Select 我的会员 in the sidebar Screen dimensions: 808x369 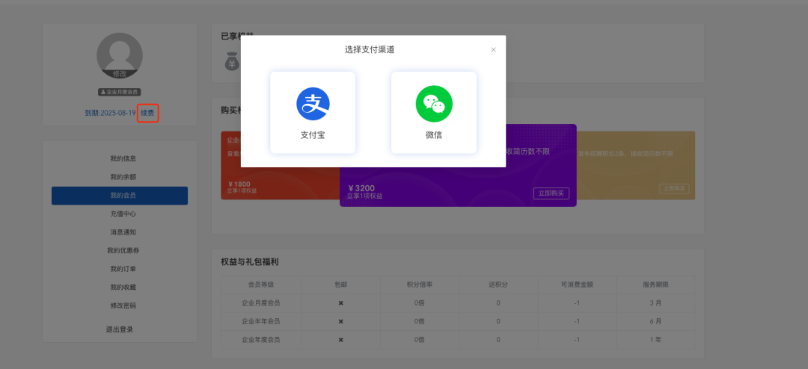click(120, 196)
